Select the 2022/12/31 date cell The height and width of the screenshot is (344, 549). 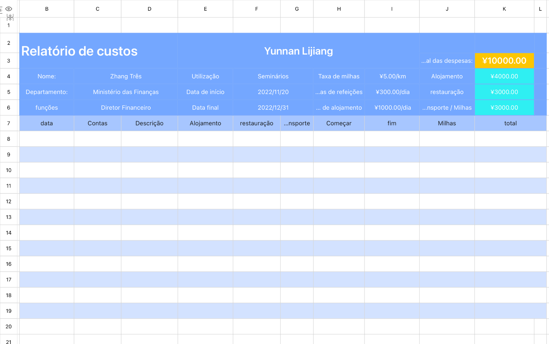point(273,108)
